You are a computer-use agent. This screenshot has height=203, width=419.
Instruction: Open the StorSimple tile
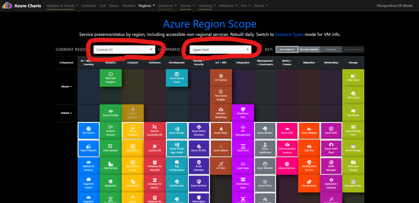coord(353,113)
